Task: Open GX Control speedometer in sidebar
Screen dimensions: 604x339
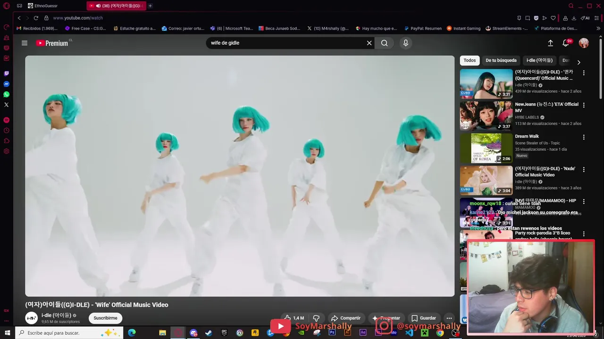Action: (x=7, y=27)
